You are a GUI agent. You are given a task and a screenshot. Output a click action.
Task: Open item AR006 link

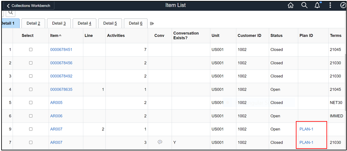point(56,116)
